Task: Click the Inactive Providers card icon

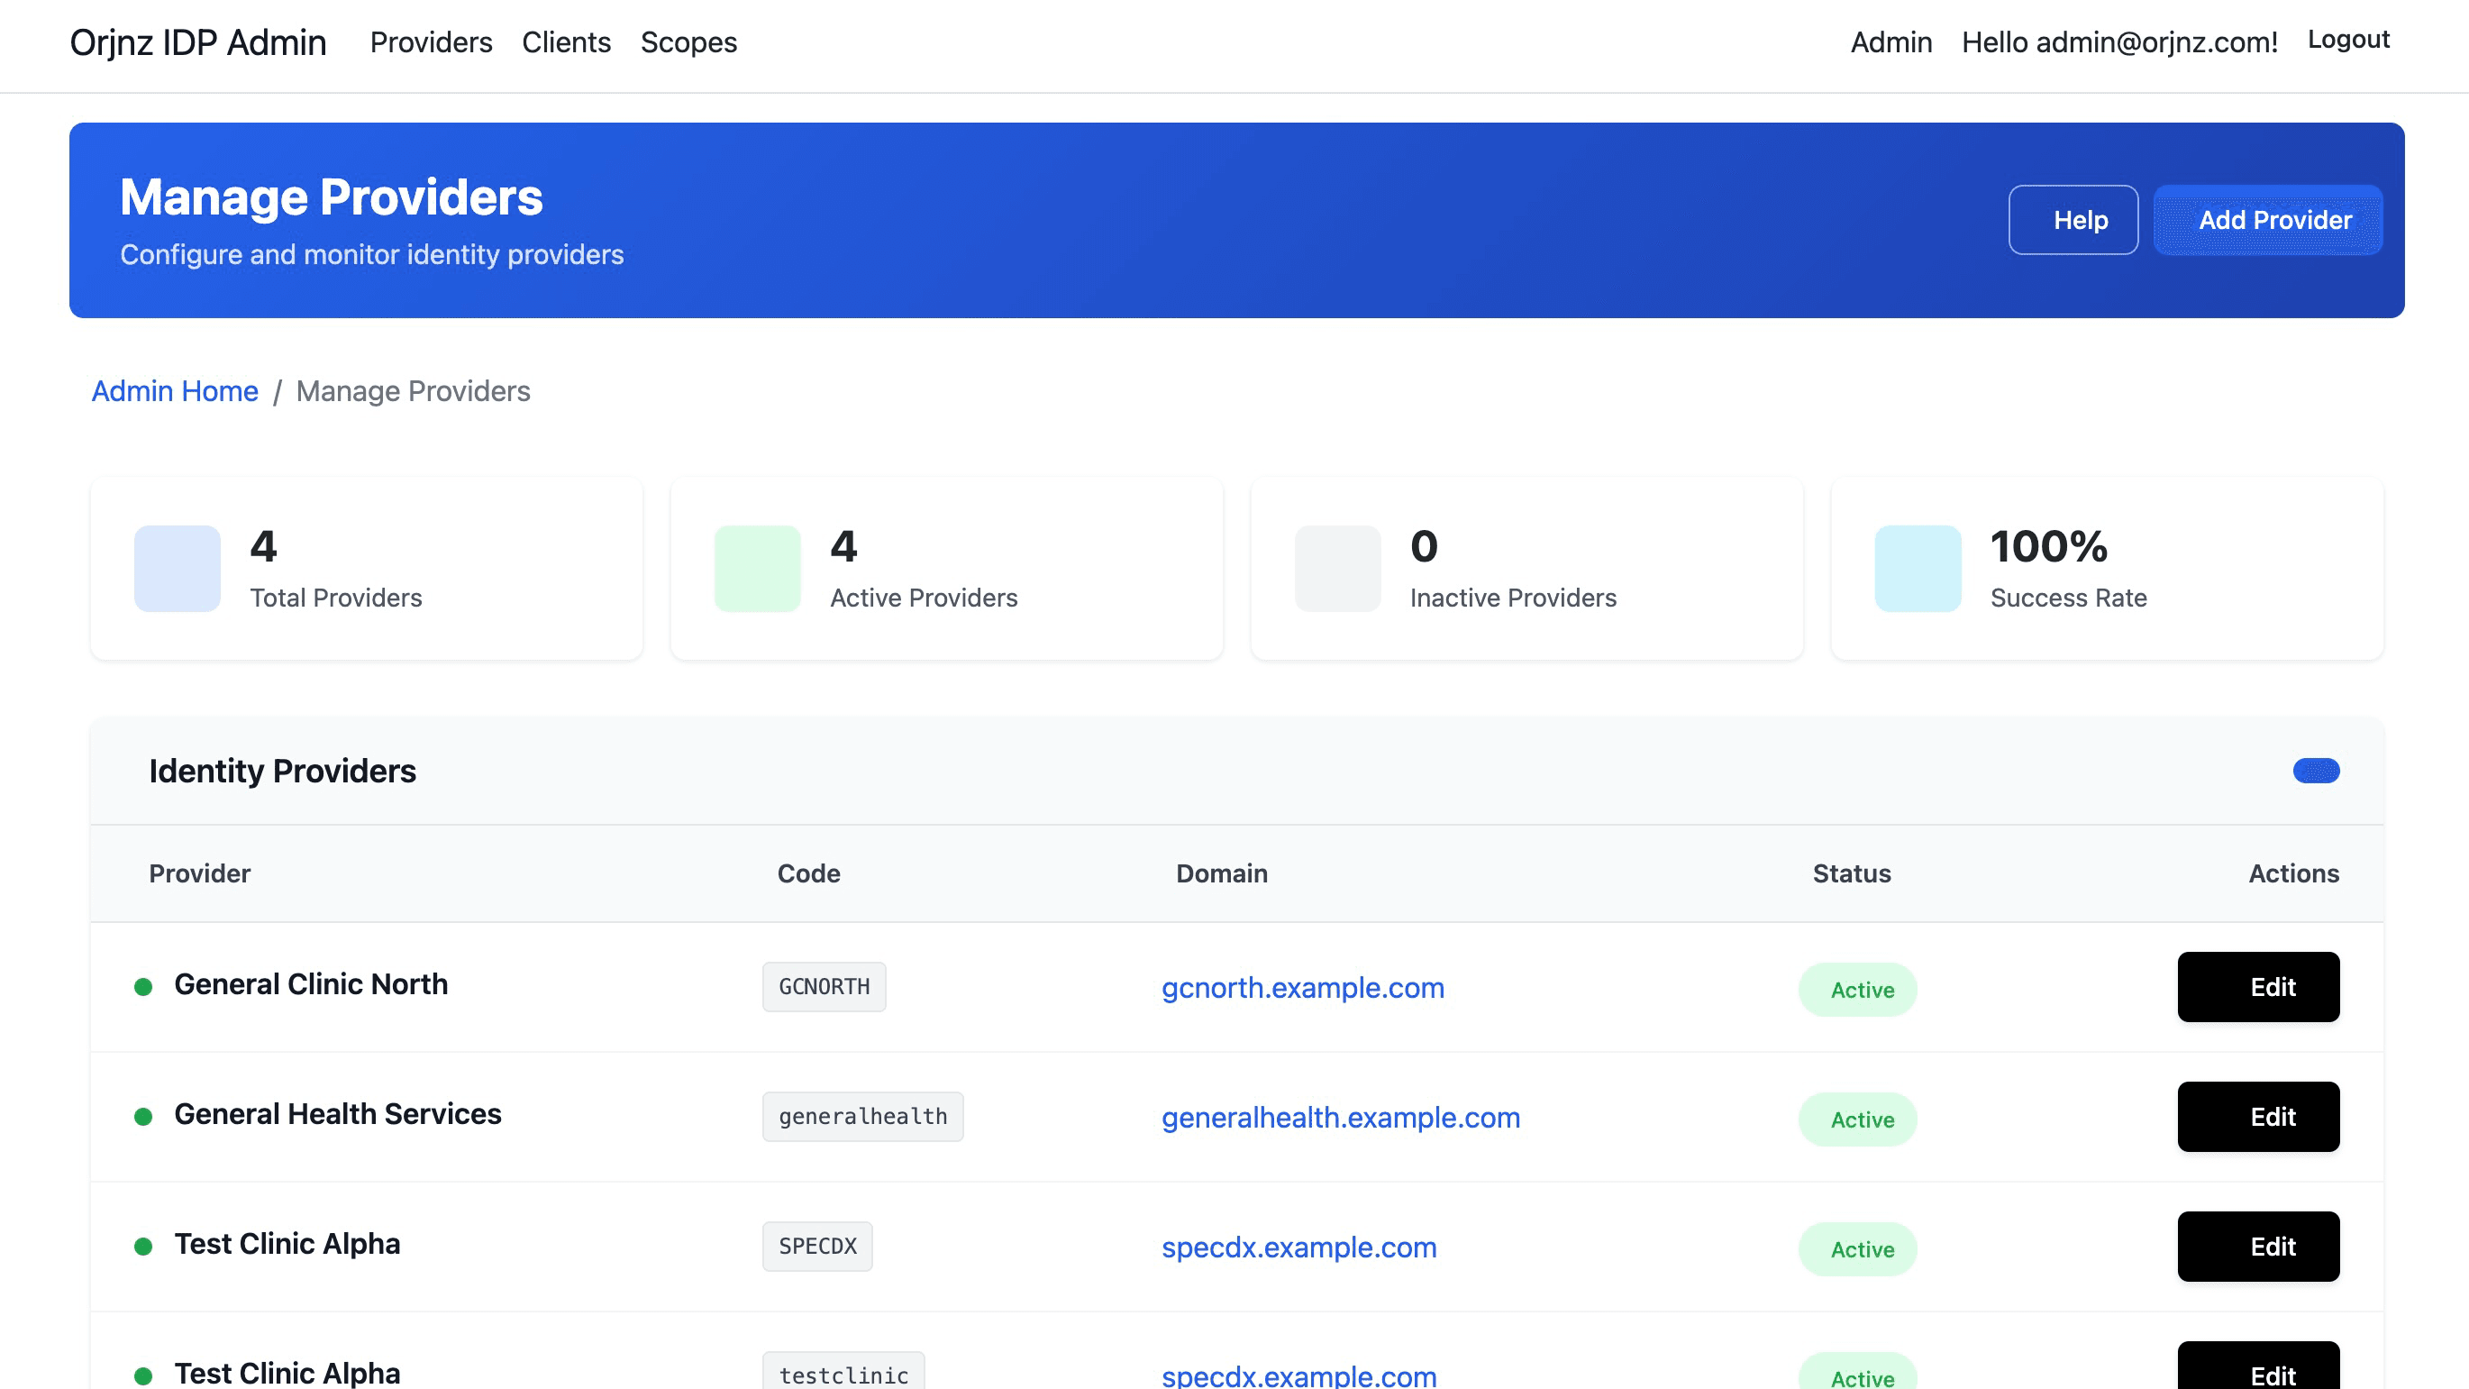Action: point(1338,569)
